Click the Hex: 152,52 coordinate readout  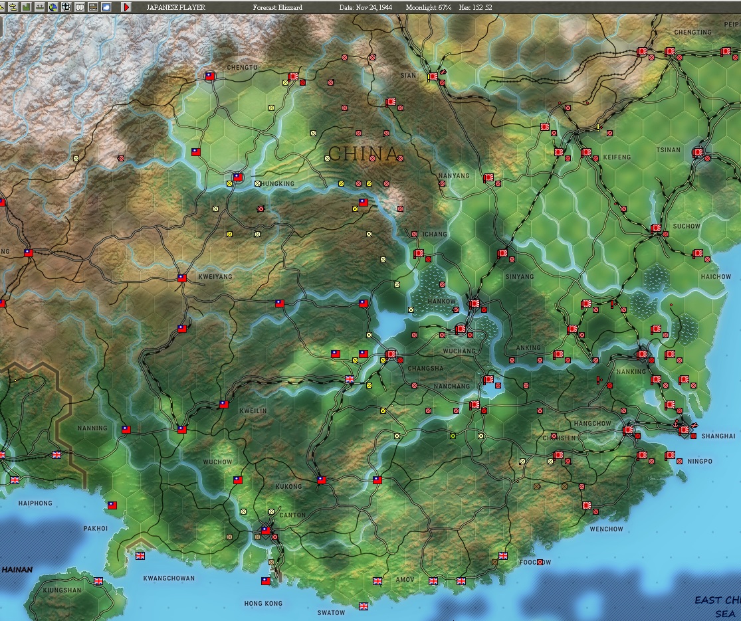coord(475,7)
